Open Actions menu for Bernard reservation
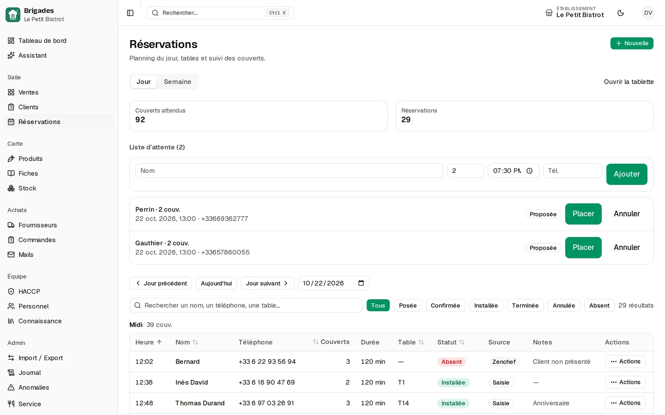 click(x=625, y=361)
